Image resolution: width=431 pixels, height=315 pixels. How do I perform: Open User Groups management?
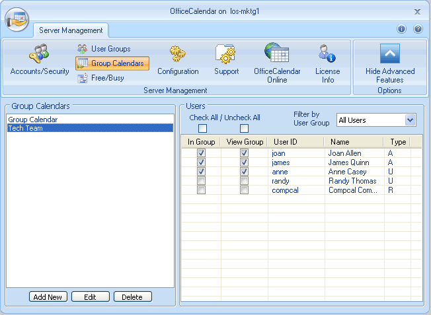click(104, 49)
